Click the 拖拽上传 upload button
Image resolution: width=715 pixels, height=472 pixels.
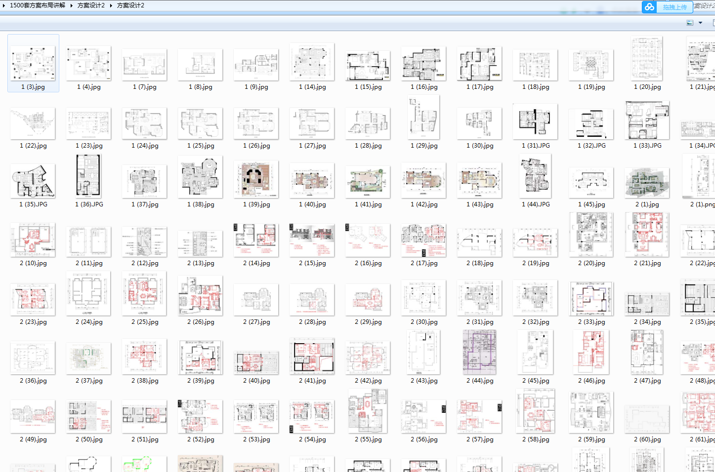pos(674,7)
